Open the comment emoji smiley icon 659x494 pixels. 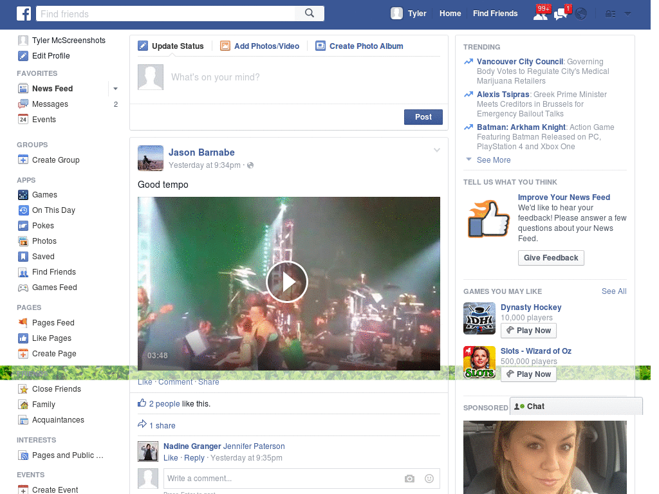point(429,479)
